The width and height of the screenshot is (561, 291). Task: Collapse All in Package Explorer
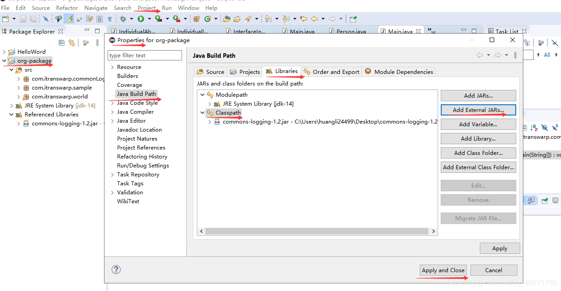click(x=62, y=43)
